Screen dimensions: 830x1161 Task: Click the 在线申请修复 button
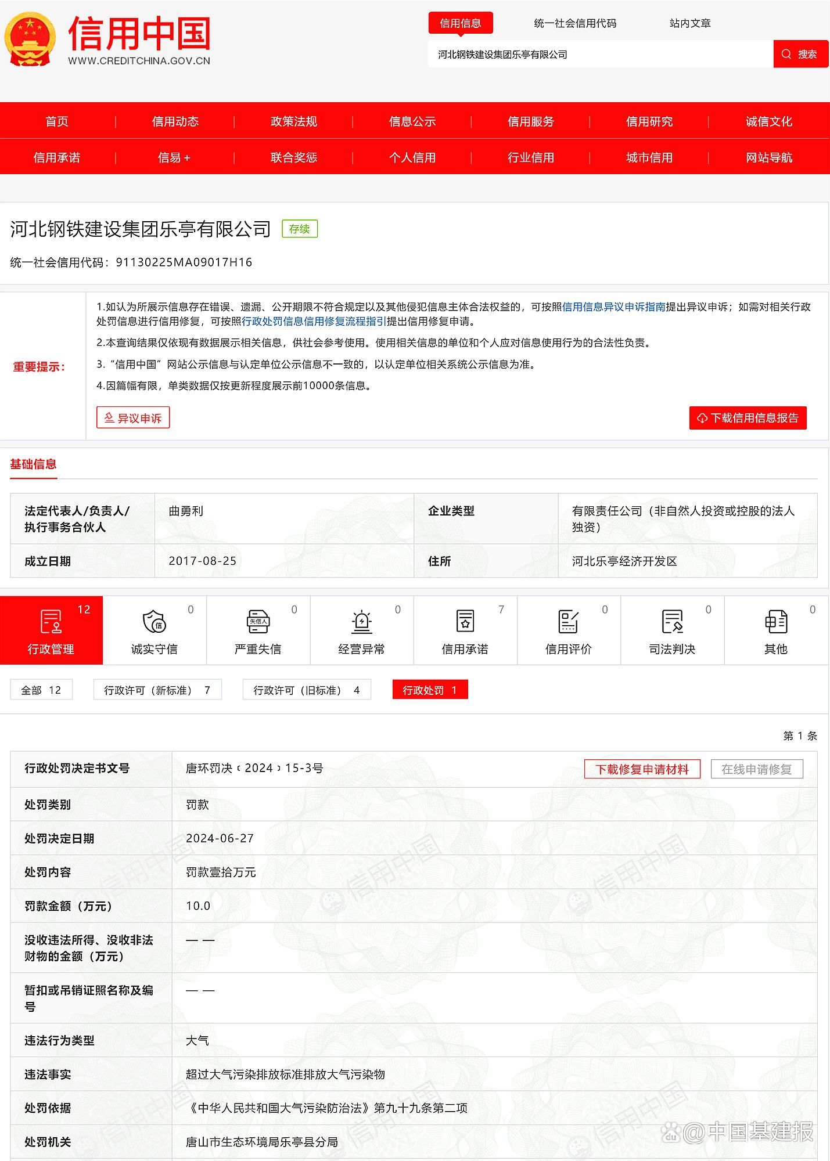(757, 769)
